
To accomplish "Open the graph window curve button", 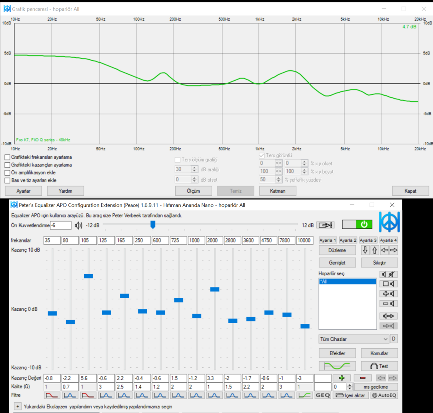I will point(337,366).
